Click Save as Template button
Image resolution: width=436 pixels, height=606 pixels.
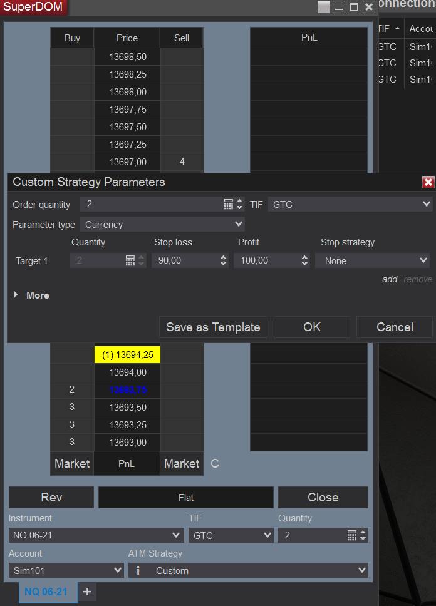point(213,327)
